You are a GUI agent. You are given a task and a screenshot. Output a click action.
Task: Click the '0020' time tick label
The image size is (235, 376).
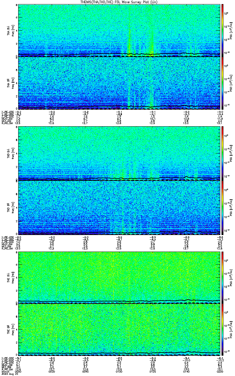(x=52, y=372)
